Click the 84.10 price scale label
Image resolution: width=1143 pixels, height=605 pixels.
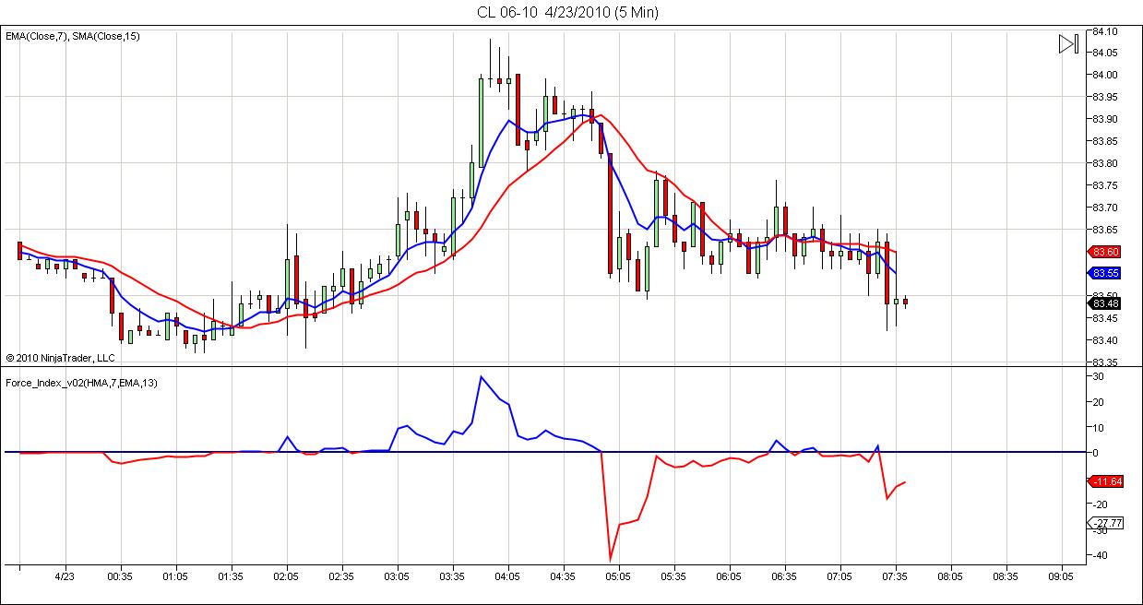pyautogui.click(x=1105, y=31)
